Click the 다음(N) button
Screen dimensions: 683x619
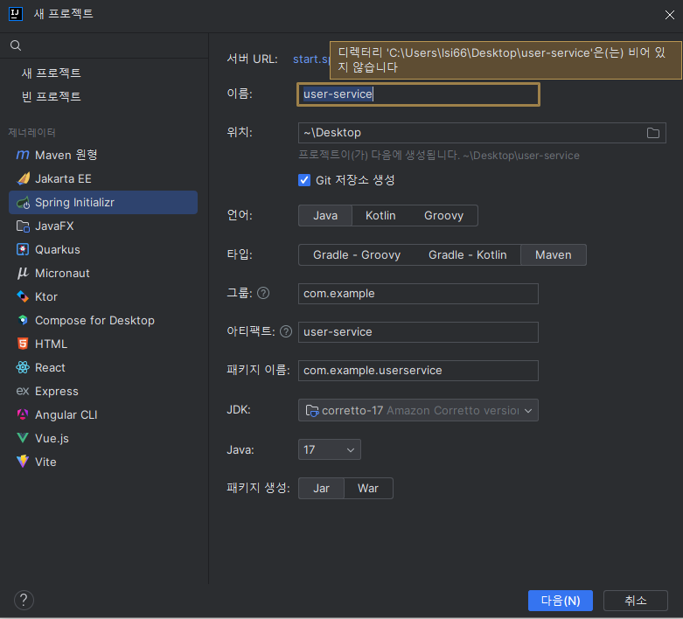pos(561,601)
